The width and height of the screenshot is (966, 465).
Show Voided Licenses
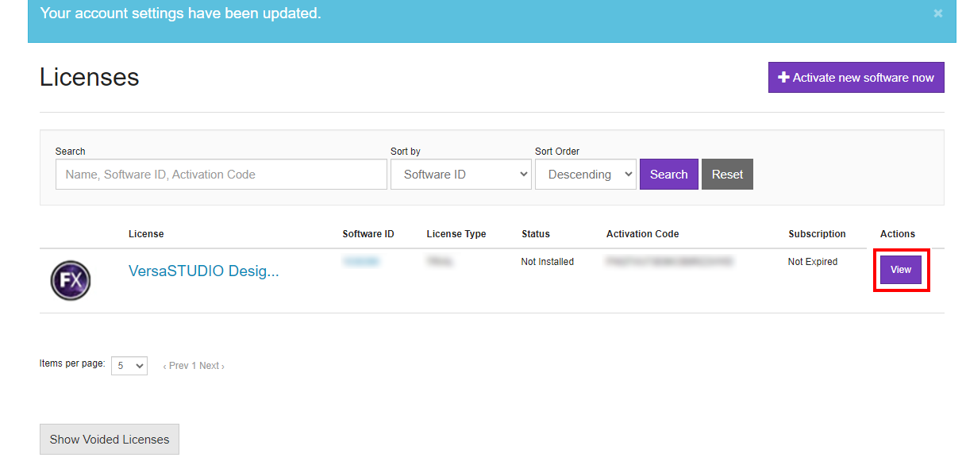click(110, 439)
